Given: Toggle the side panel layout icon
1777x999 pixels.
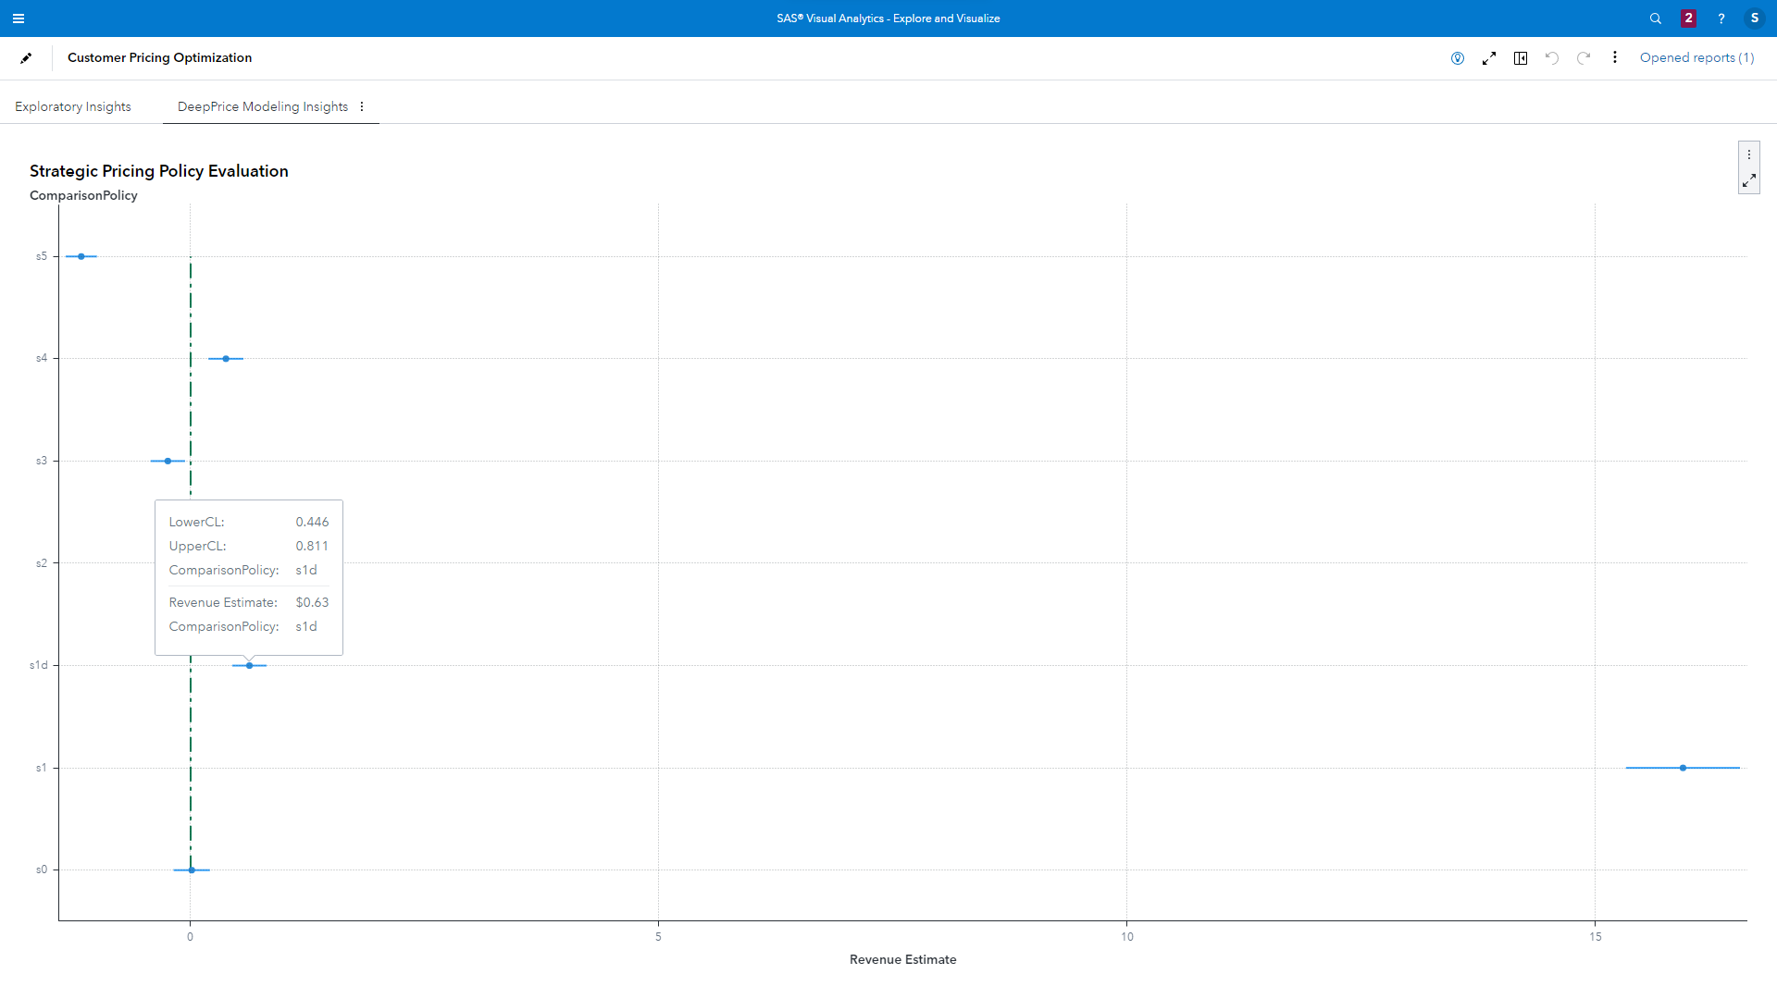Looking at the screenshot, I should pos(1521,57).
